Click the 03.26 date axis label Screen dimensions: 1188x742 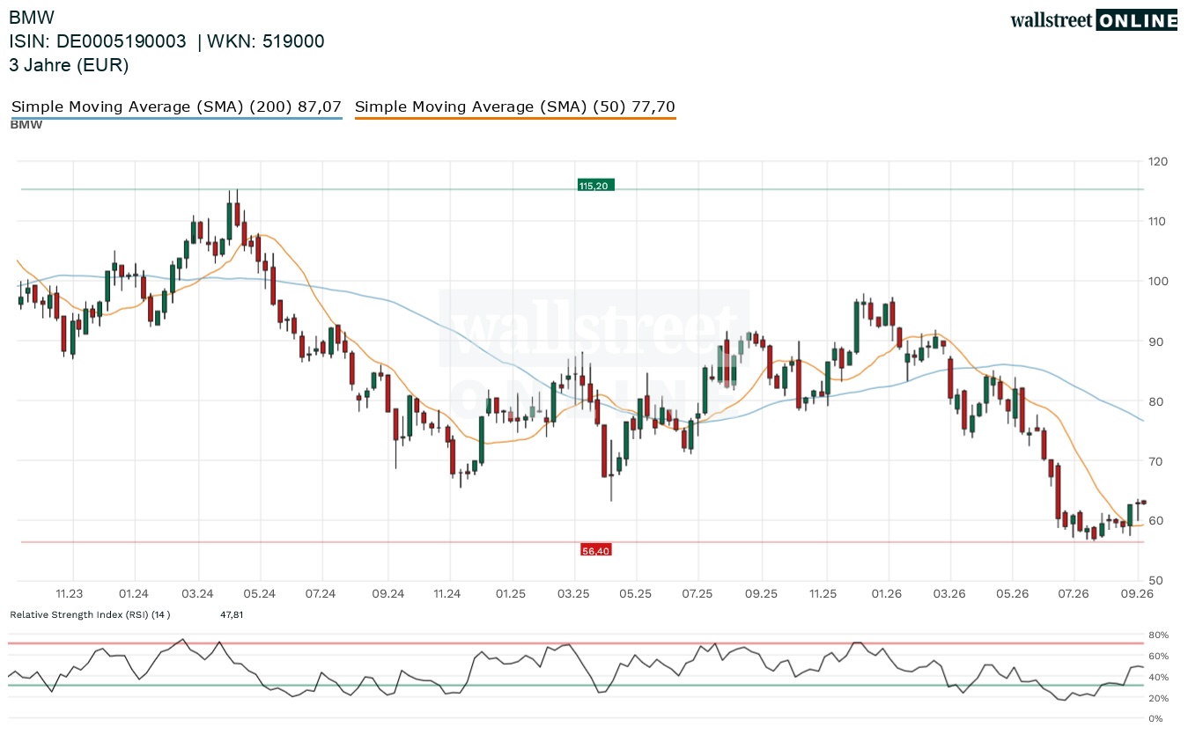click(x=949, y=594)
